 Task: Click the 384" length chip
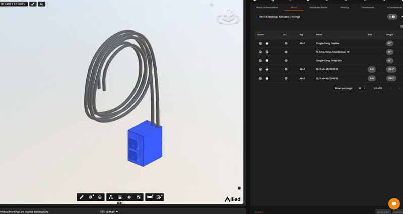coord(391,69)
